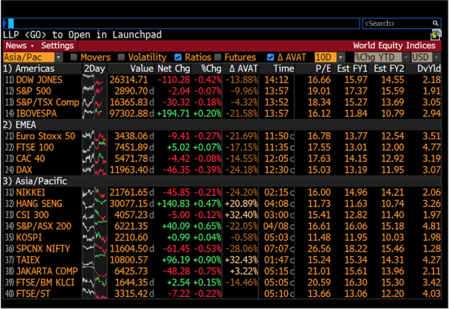Open the CSI 300 index
The width and height of the screenshot is (449, 309).
pos(33,215)
